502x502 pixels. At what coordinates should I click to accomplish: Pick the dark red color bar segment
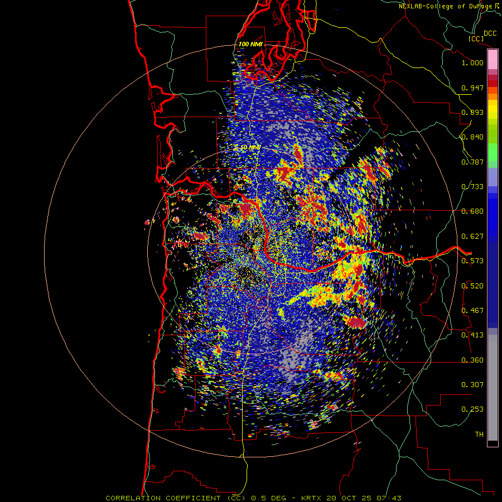pos(493,84)
